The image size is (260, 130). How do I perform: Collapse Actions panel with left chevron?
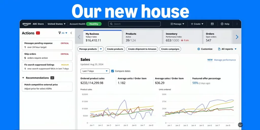(71, 33)
